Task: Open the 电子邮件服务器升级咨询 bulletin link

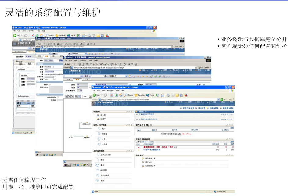Action: pos(148,119)
